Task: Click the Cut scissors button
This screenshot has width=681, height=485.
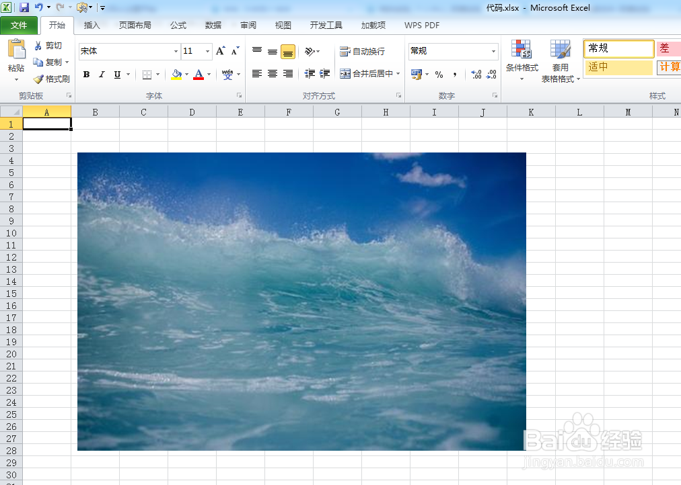Action: tap(48, 46)
